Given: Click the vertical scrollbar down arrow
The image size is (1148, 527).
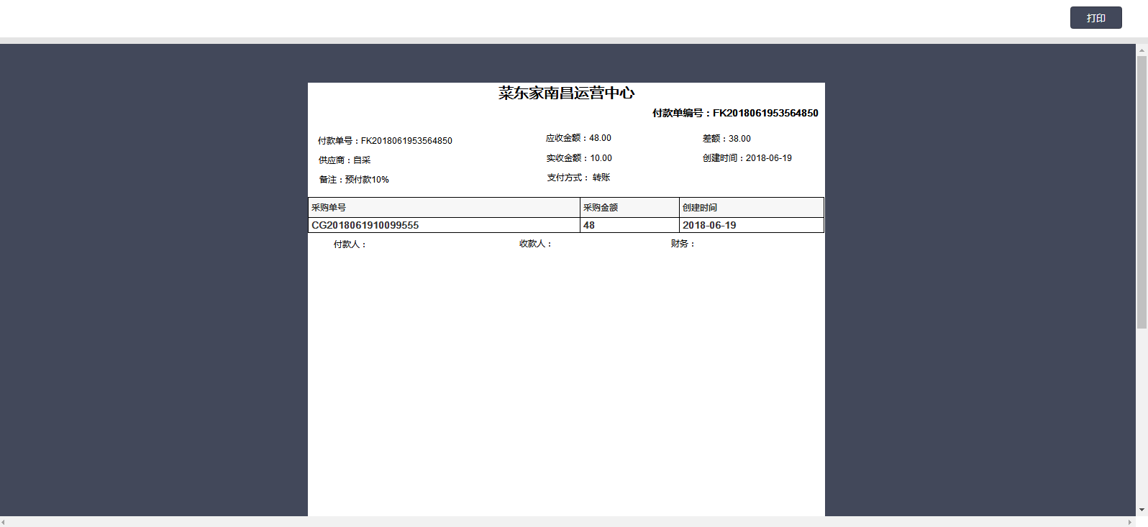Looking at the screenshot, I should pyautogui.click(x=1142, y=510).
